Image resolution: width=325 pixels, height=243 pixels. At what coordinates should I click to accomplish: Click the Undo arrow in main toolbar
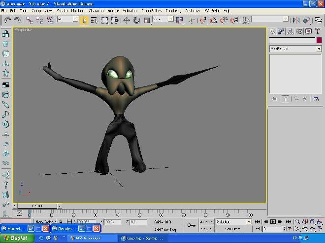click(7, 20)
